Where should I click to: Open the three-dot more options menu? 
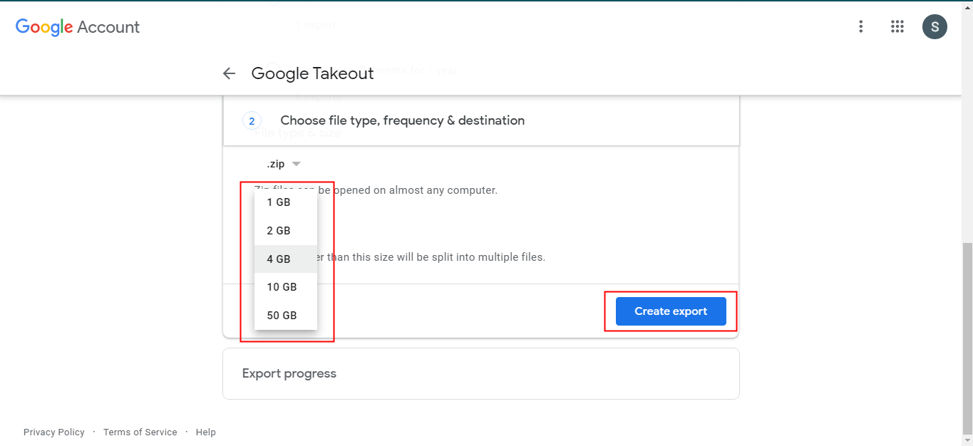coord(861,27)
